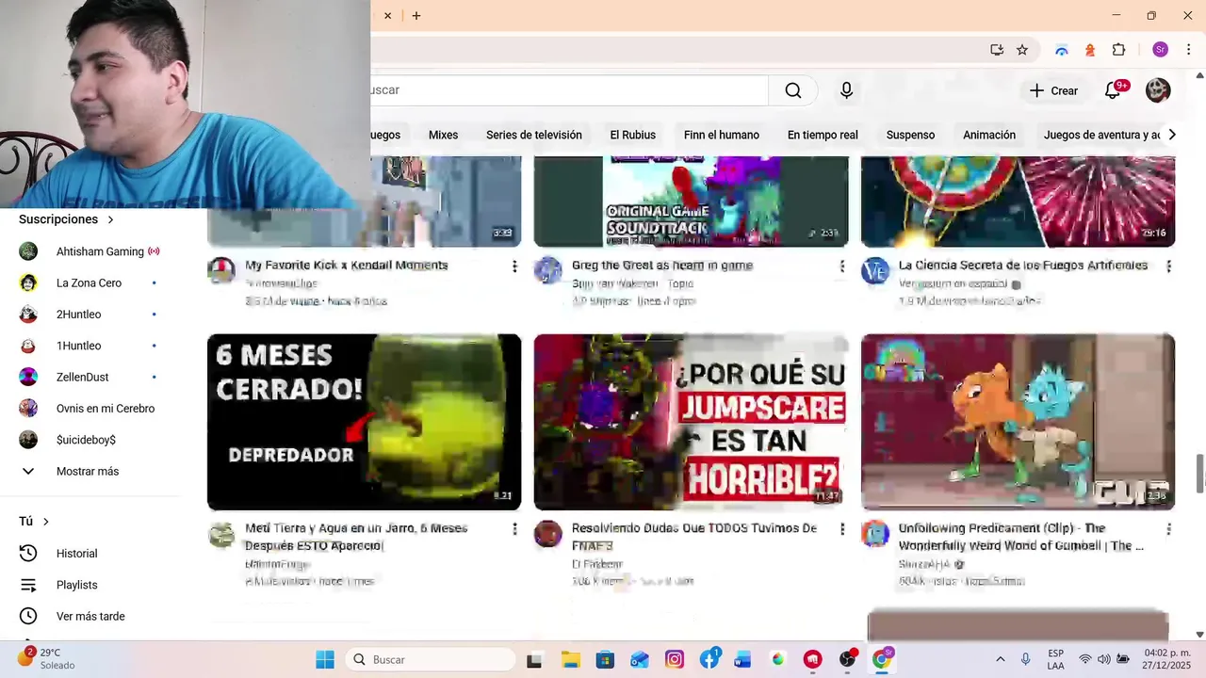Viewport: 1206px width, 678px height.
Task: Select the Suspenso filter chip
Action: tap(910, 135)
